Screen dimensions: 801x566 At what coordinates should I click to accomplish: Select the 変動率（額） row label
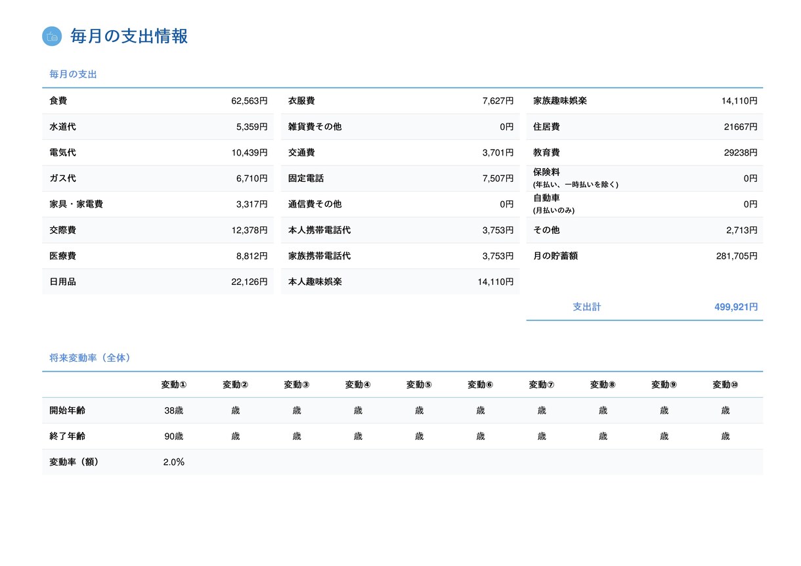(74, 462)
